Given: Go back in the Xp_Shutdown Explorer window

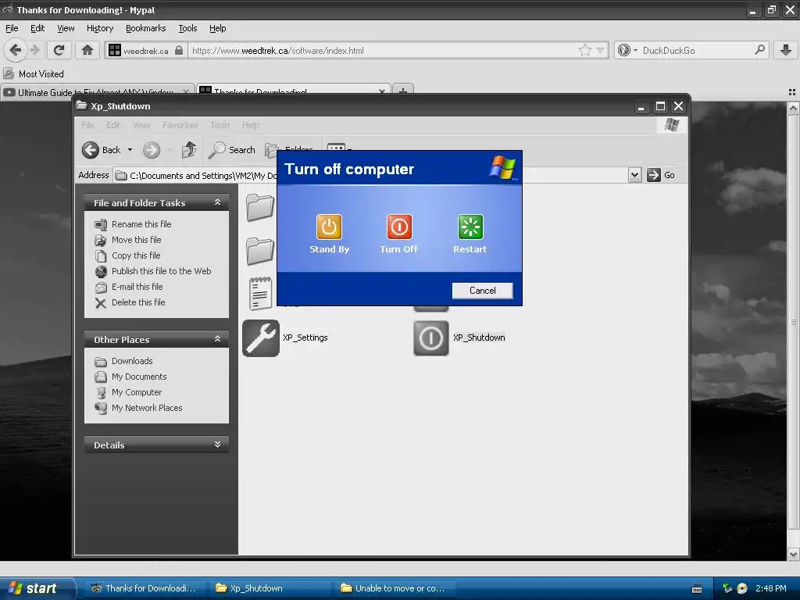Looking at the screenshot, I should tap(101, 150).
